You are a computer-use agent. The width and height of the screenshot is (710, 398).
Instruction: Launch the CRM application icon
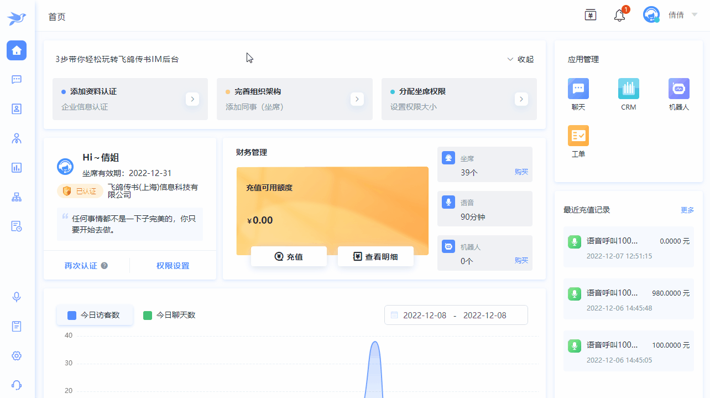[628, 89]
